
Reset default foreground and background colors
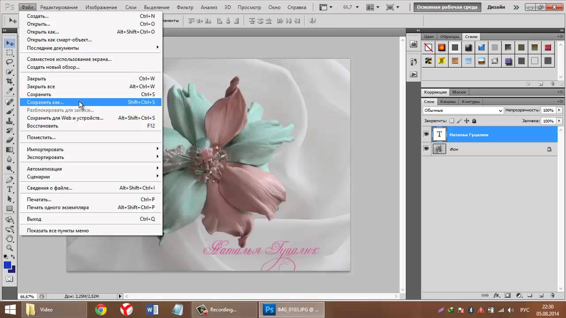[x=6, y=257]
